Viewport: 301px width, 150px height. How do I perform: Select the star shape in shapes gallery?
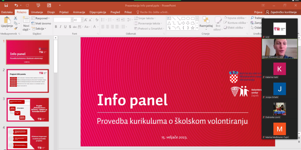pos(193,28)
